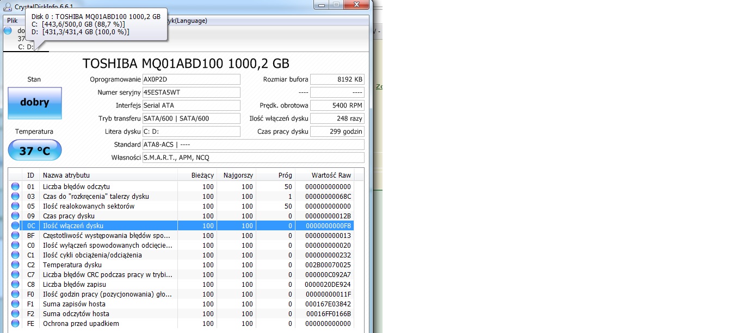The width and height of the screenshot is (740, 333).
Task: Click the Oprogramowanie field AX0P2D
Action: (191, 79)
